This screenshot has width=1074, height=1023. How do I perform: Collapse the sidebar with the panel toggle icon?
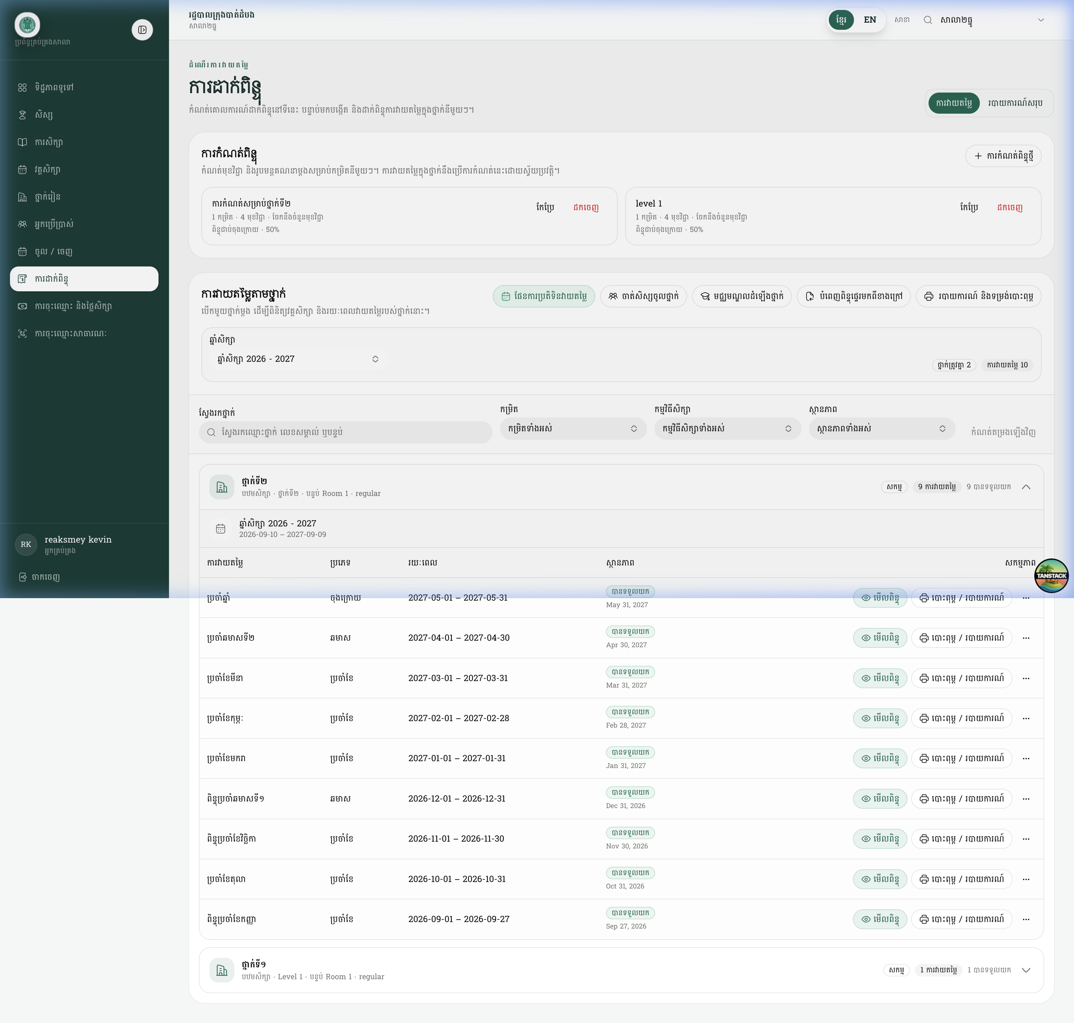coord(142,30)
